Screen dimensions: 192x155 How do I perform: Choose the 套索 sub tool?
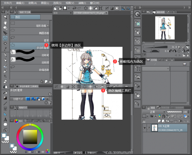pos(30,39)
